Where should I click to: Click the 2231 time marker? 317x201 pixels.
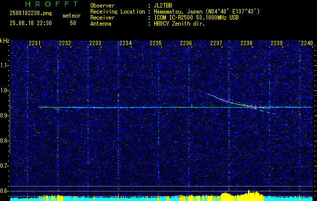(35, 43)
